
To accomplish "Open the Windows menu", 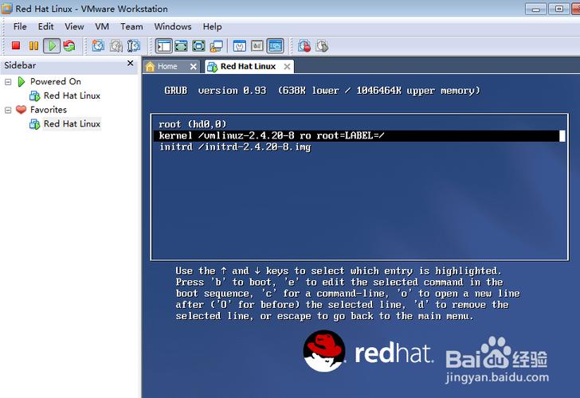I will click(173, 26).
